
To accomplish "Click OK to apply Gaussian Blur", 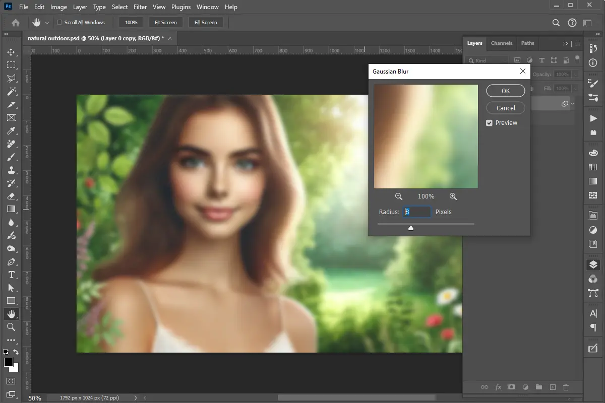I will pos(505,91).
